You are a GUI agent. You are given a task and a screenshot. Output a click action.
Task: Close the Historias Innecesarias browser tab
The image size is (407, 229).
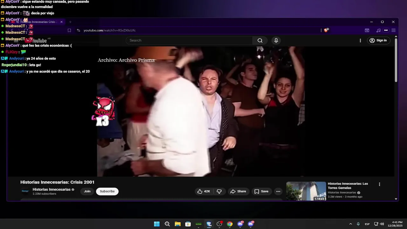pyautogui.click(x=61, y=22)
